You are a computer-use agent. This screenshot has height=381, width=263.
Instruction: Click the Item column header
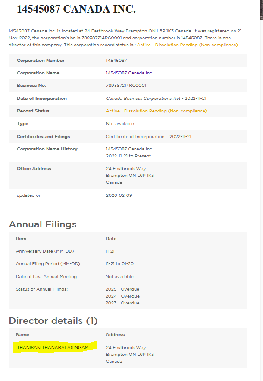[21, 239]
